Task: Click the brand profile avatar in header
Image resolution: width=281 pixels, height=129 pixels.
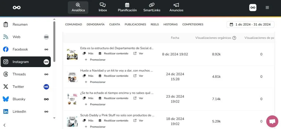Action: [x=253, y=8]
